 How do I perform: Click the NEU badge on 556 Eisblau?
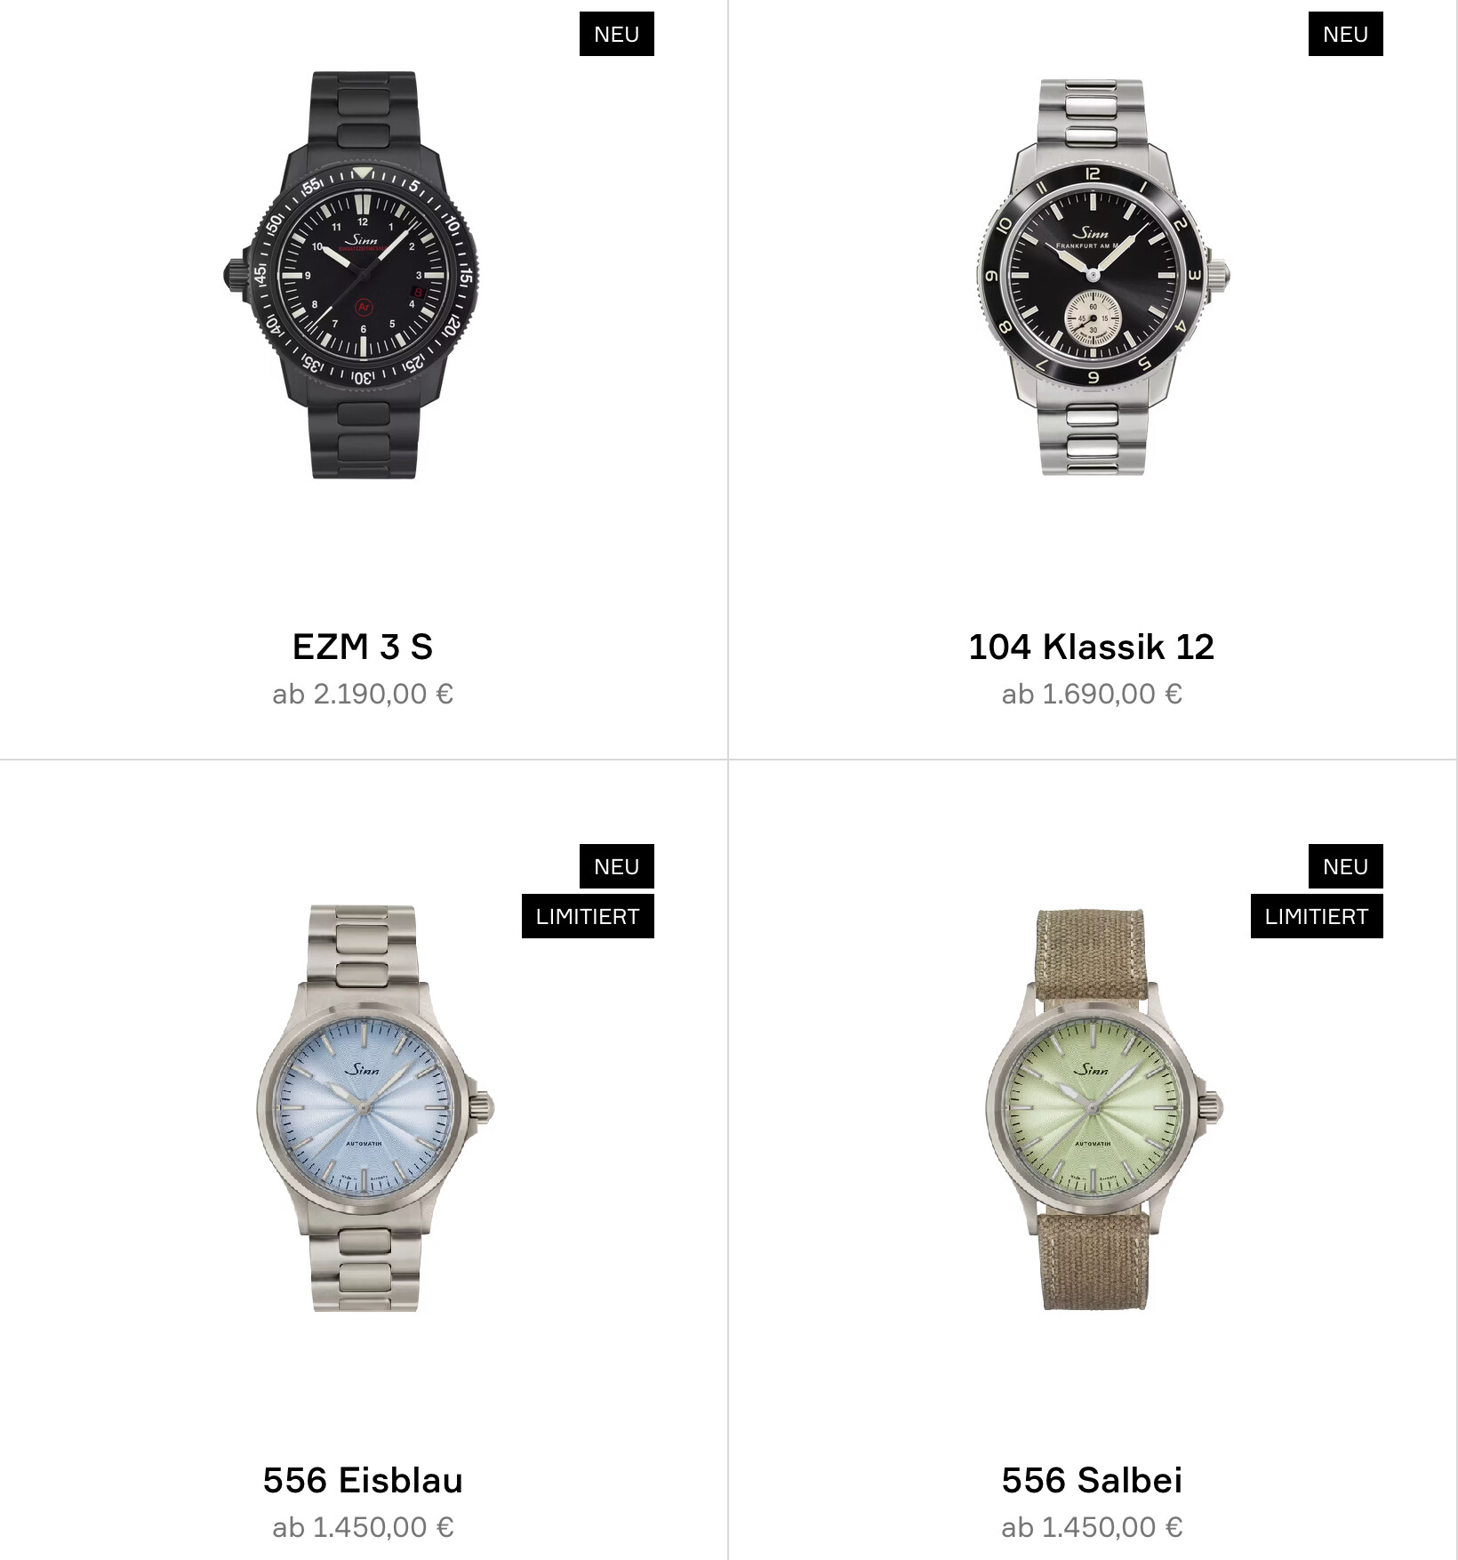(617, 866)
